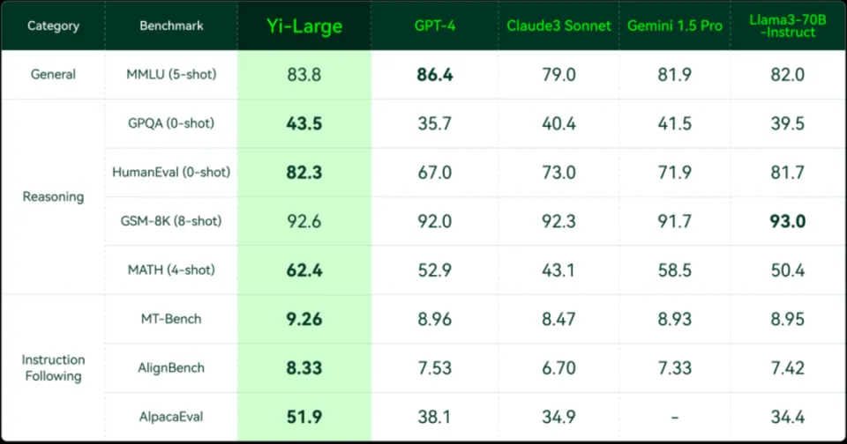Viewport: 847px width, 444px height.
Task: Click the Claude3 Sonnet column header
Action: point(558,26)
